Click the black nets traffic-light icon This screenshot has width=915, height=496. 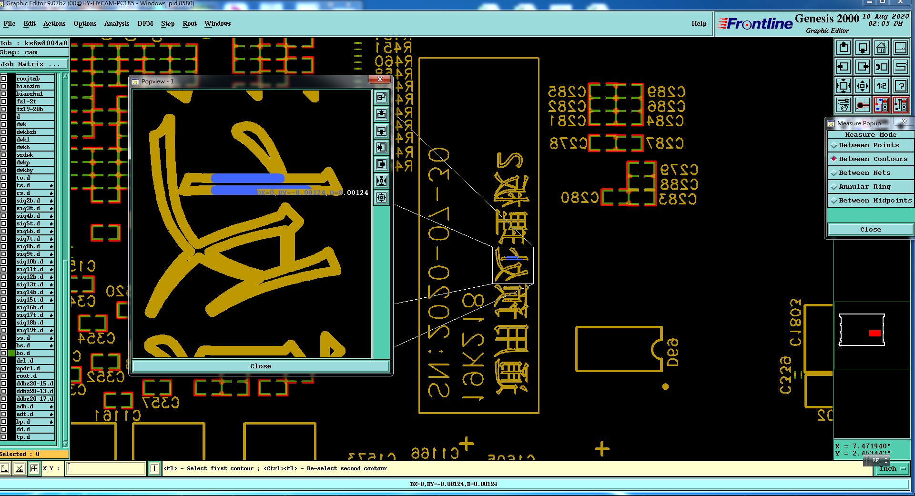point(901,105)
